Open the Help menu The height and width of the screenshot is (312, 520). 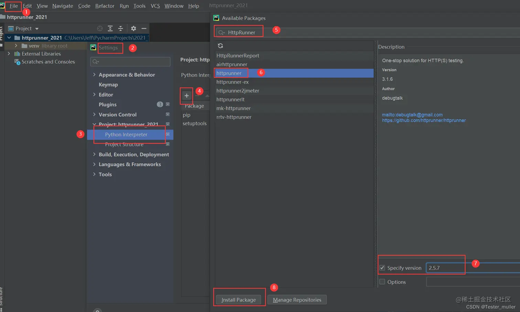point(194,6)
